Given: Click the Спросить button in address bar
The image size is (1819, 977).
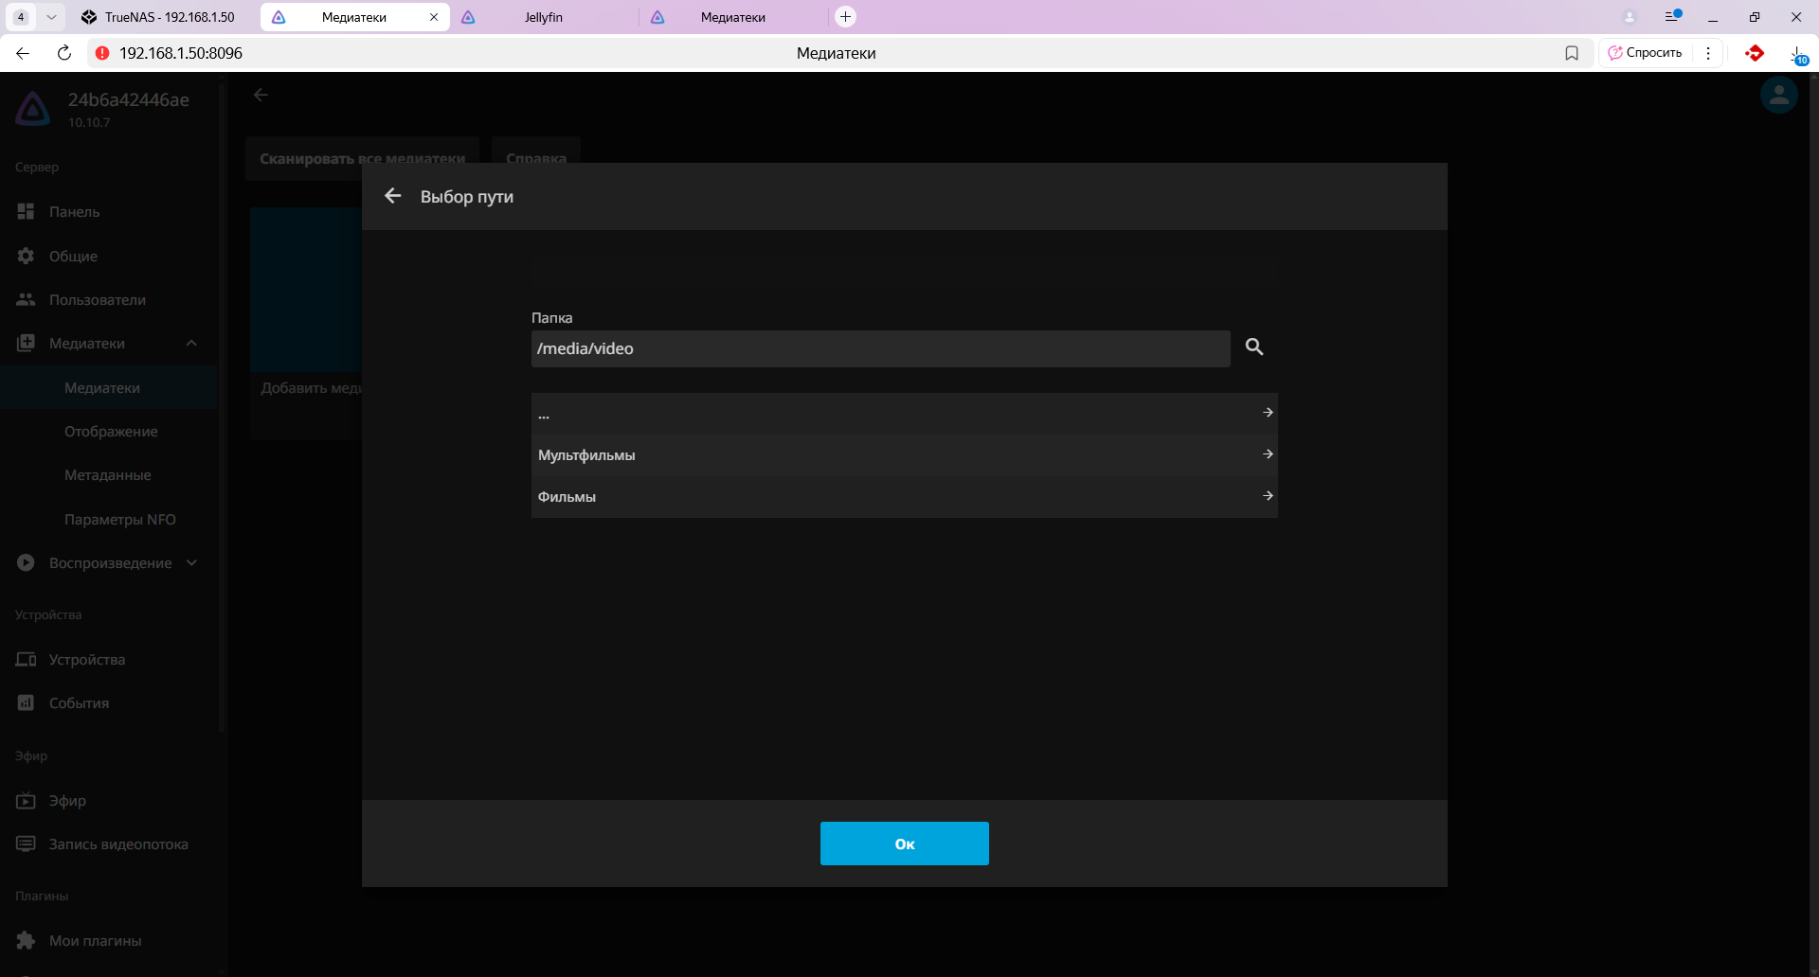Looking at the screenshot, I should pyautogui.click(x=1646, y=53).
